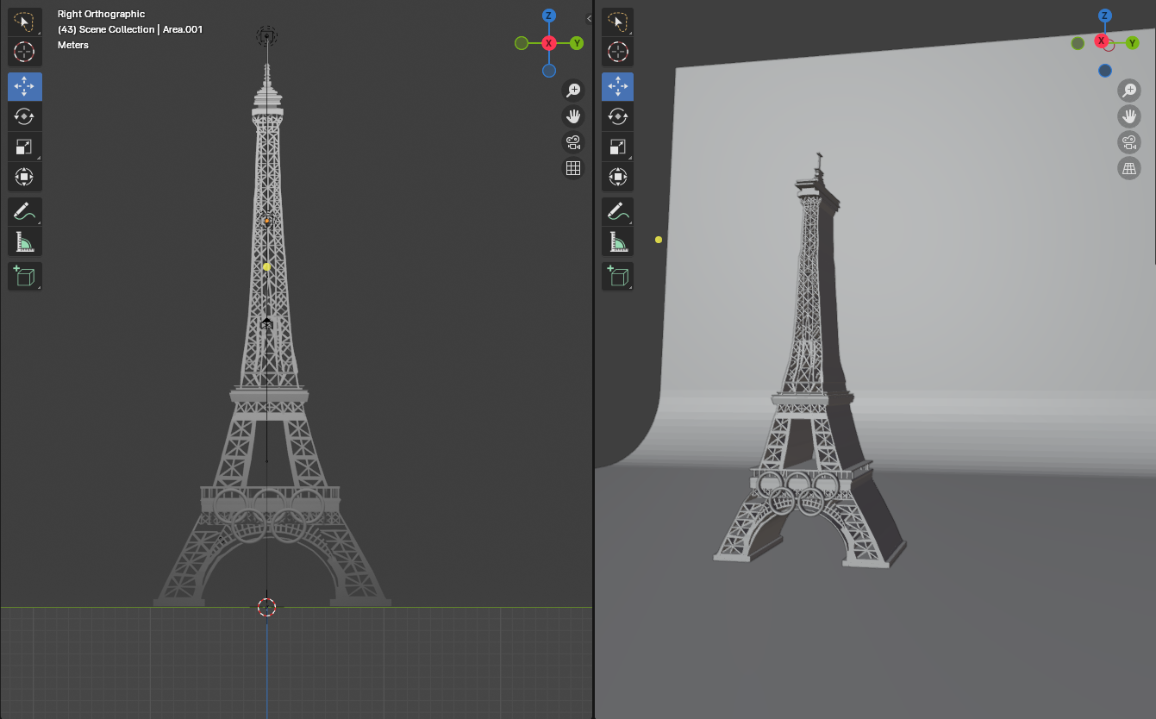1156x719 pixels.
Task: Click the "Meters" unit label
Action: pyautogui.click(x=73, y=45)
